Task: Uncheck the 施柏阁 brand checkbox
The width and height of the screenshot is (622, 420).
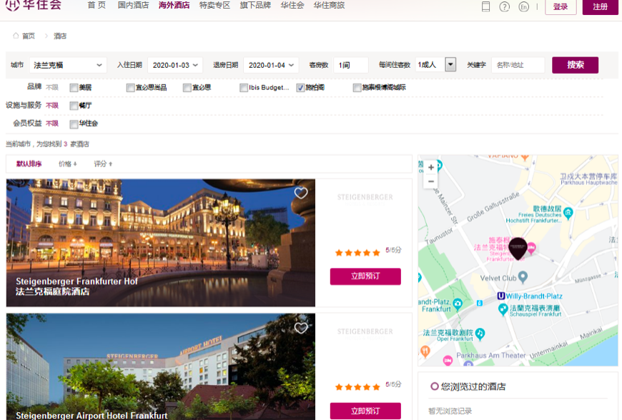Action: [x=301, y=88]
